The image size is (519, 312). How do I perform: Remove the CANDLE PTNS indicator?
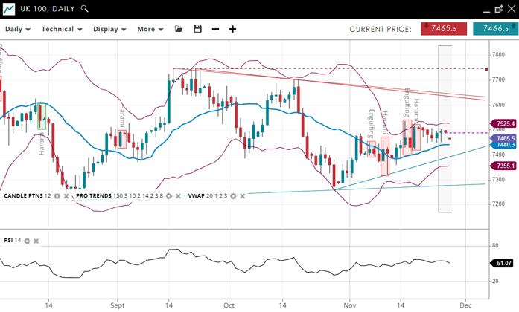(x=66, y=196)
